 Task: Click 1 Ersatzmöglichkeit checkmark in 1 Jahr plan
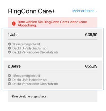[x=9, y=44]
